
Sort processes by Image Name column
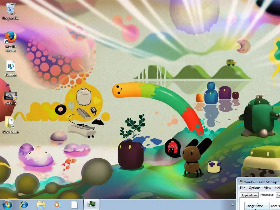tap(257, 206)
